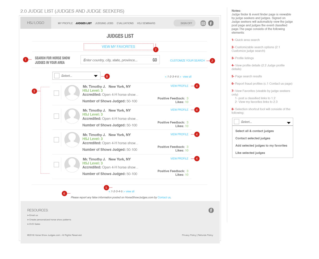Open the Refunds Policy footer link

click(x=206, y=235)
